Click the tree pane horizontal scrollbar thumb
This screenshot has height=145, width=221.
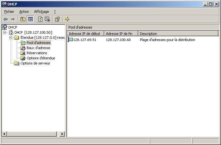32,134
